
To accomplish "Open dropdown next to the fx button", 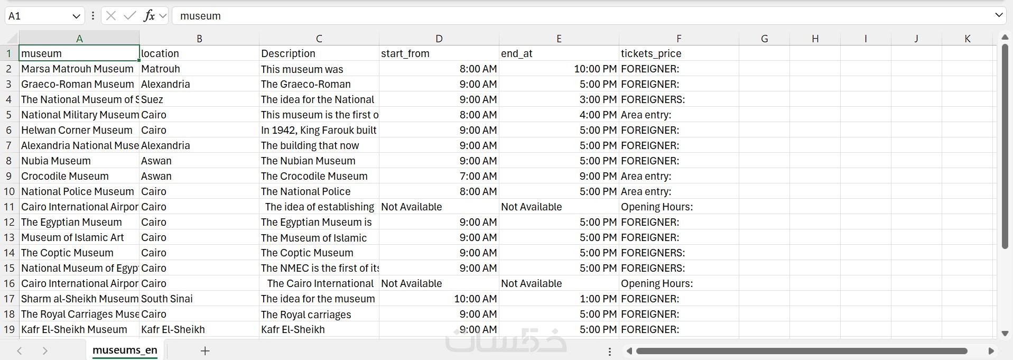I will click(x=163, y=16).
